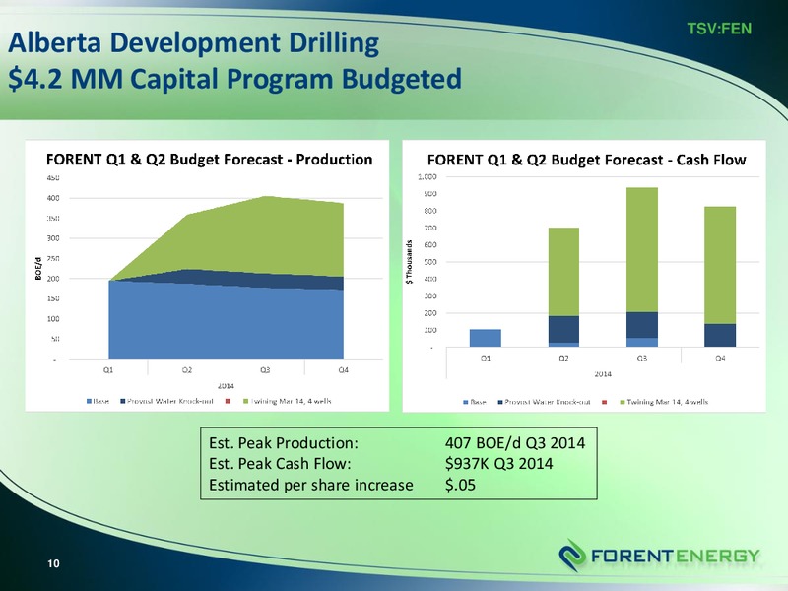Click the '$ Thousands' vertical axis title

(x=410, y=262)
